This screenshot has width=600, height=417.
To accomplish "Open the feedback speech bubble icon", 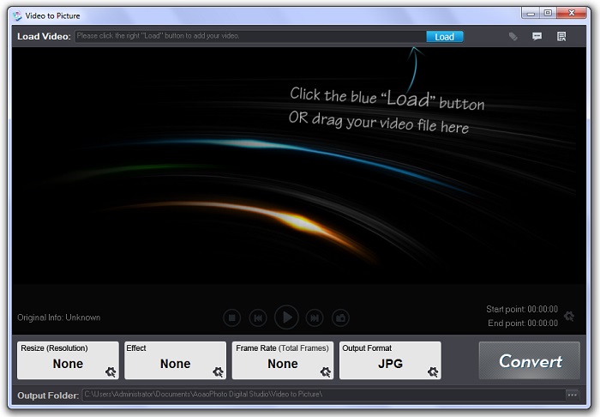I will tap(537, 36).
